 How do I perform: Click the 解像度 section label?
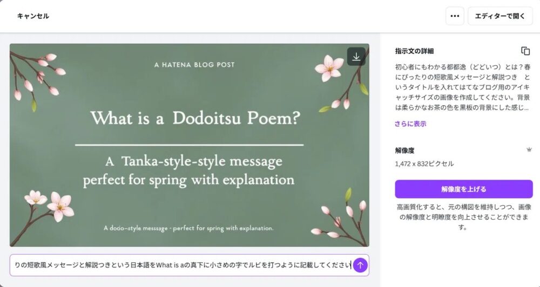click(404, 151)
